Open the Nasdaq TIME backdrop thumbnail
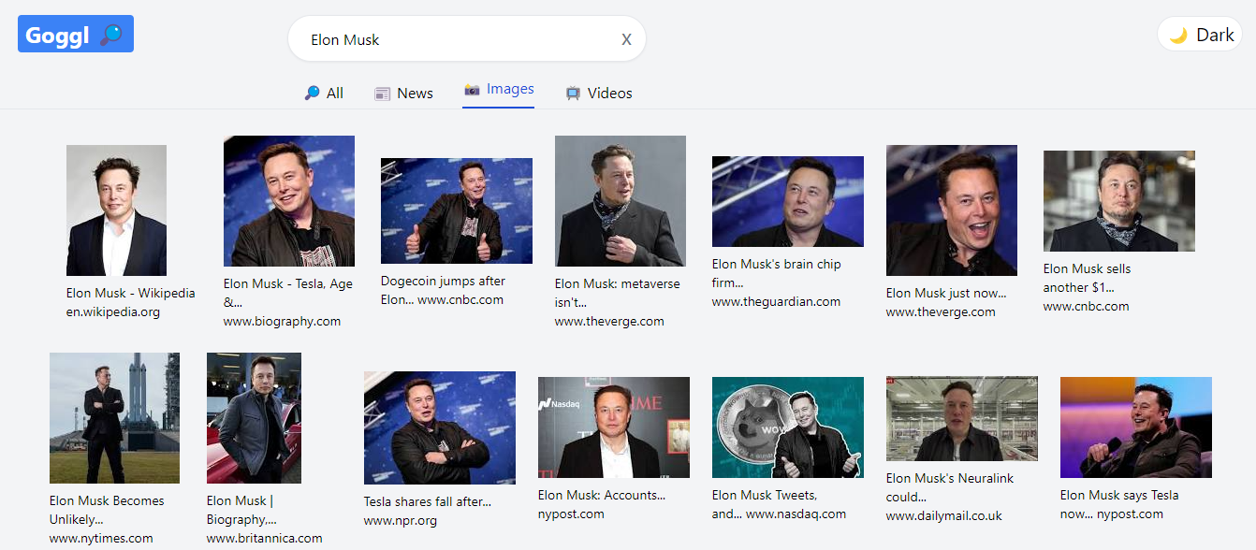The height and width of the screenshot is (550, 1256). [x=614, y=427]
